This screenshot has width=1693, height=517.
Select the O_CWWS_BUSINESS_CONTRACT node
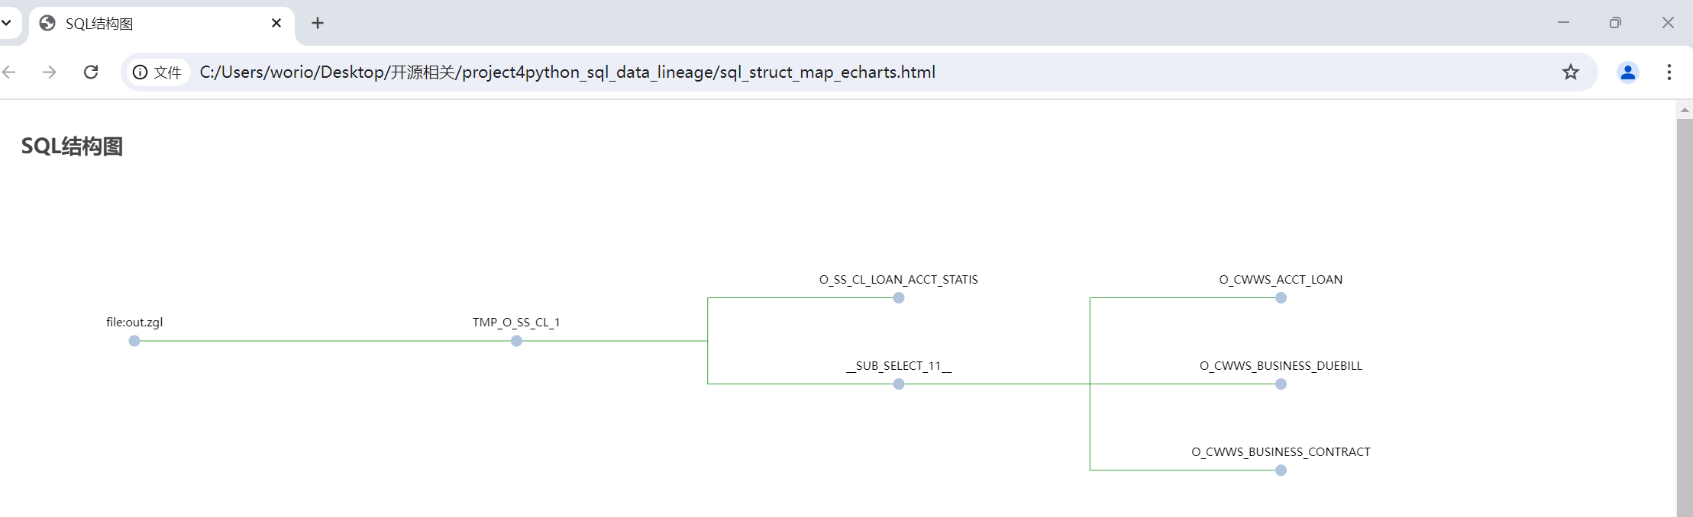coord(1281,470)
